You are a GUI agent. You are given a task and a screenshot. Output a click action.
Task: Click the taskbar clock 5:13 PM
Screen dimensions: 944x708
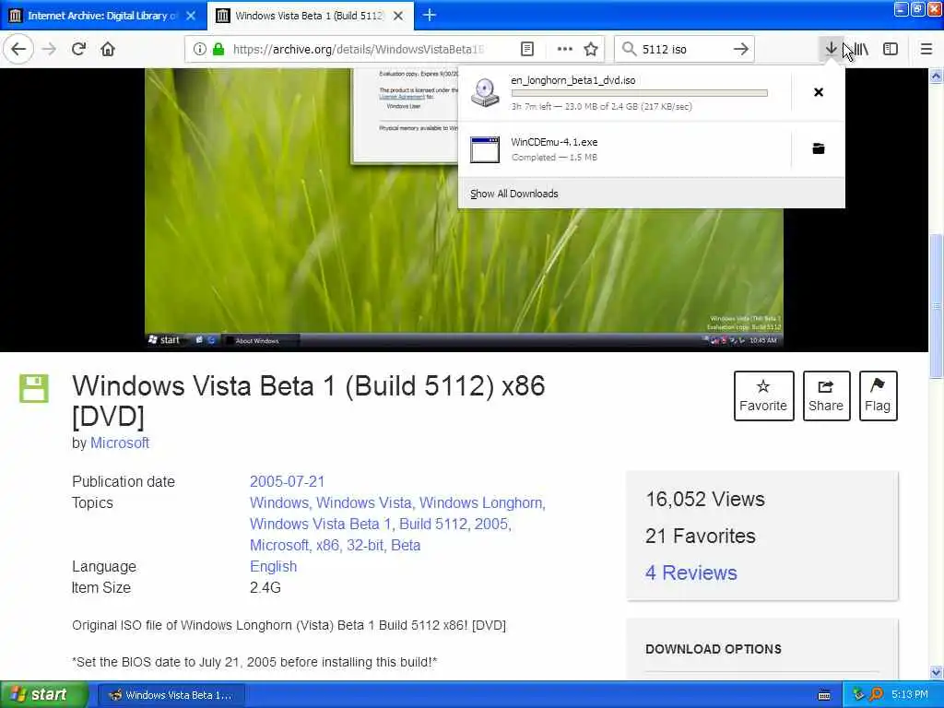click(x=910, y=695)
